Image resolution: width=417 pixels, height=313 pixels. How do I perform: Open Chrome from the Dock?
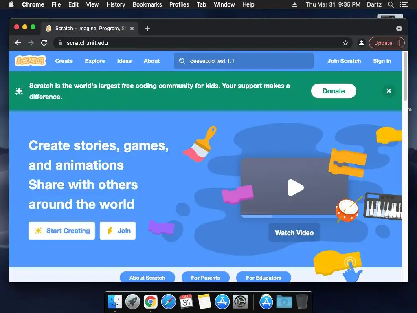click(x=151, y=302)
